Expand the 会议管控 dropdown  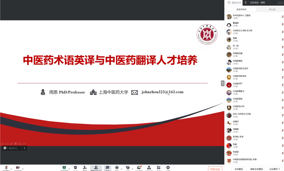[x=275, y=169]
